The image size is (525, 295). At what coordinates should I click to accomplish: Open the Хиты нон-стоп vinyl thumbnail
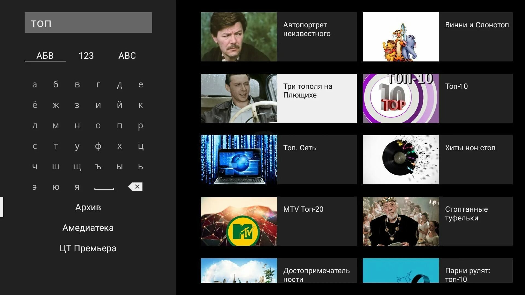[x=401, y=160]
